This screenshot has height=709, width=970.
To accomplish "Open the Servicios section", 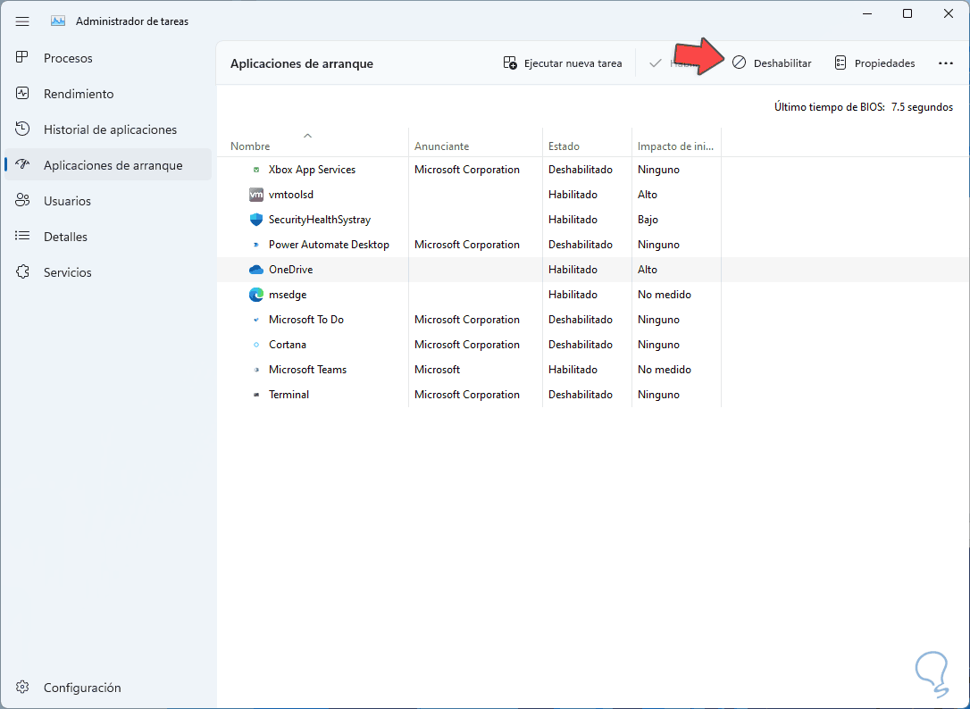I will (68, 272).
